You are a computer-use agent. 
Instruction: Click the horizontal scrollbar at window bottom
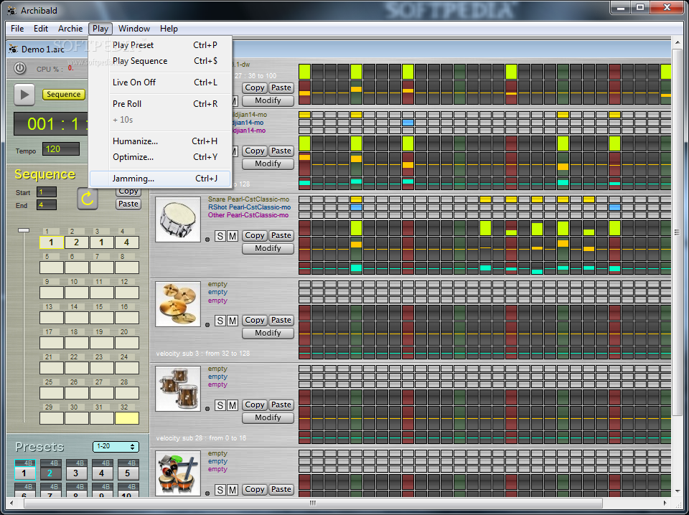pyautogui.click(x=313, y=503)
